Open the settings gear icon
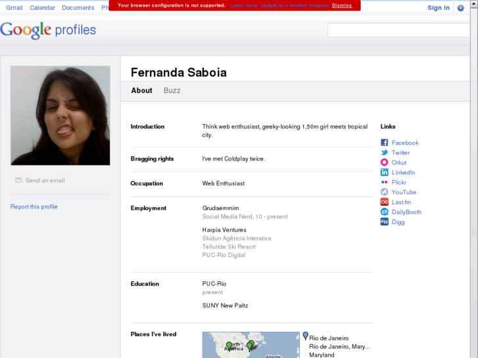The height and width of the screenshot is (358, 478). (461, 8)
